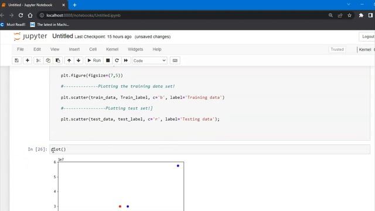Toggle the browser side panel icon
The image size is (375, 211).
371,15
